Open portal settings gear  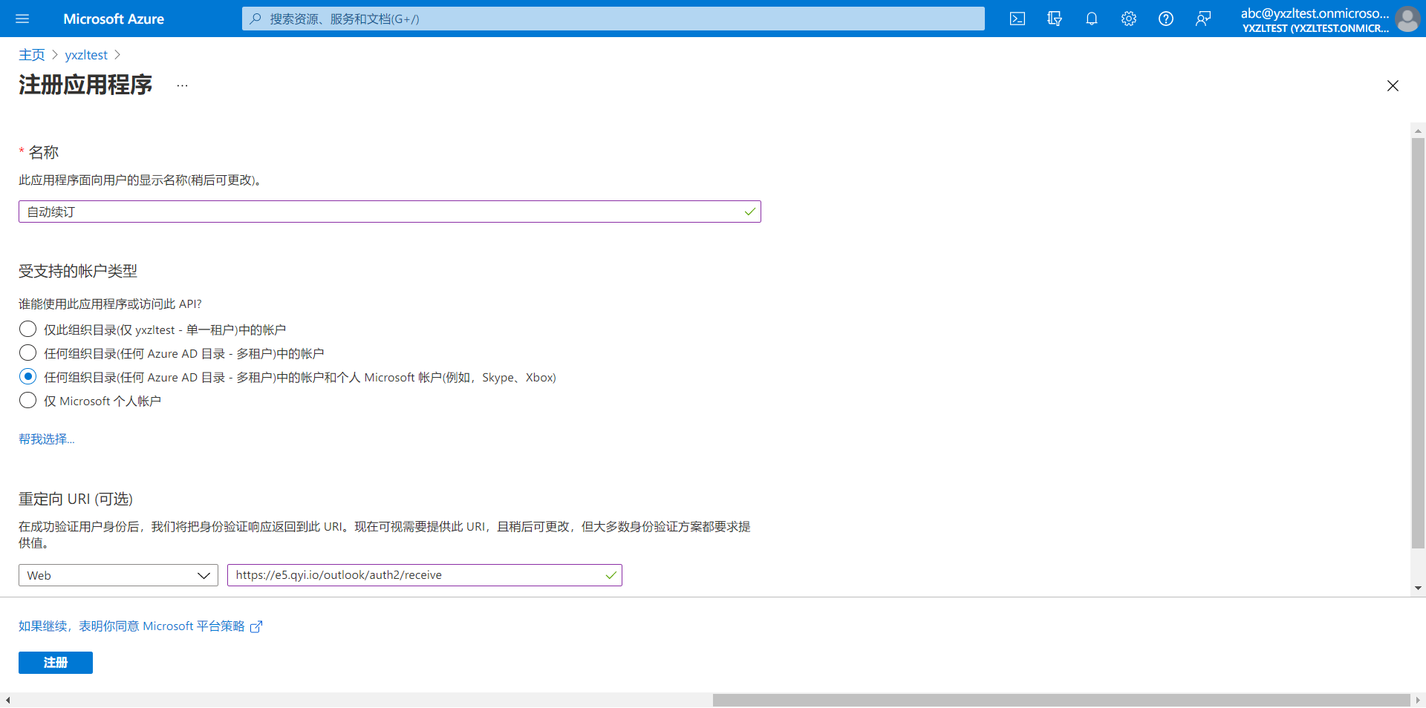pyautogui.click(x=1128, y=19)
